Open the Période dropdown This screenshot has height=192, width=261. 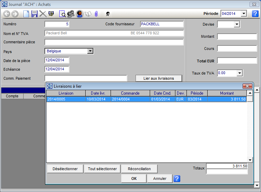[243, 14]
